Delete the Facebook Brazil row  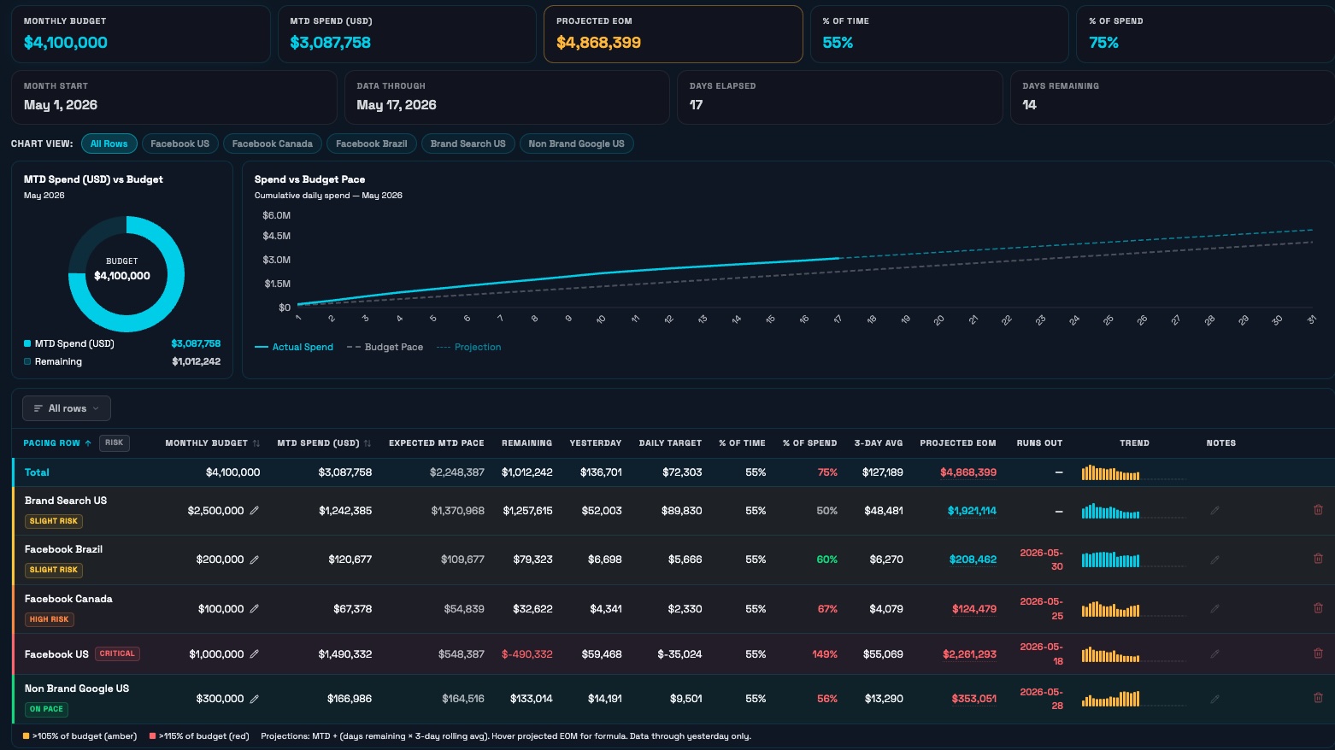pos(1318,559)
